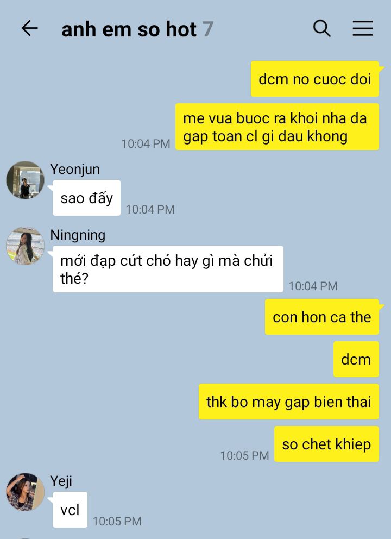Tap Yeonjun's 'sao đấy' message bubble
The height and width of the screenshot is (539, 391).
click(86, 198)
